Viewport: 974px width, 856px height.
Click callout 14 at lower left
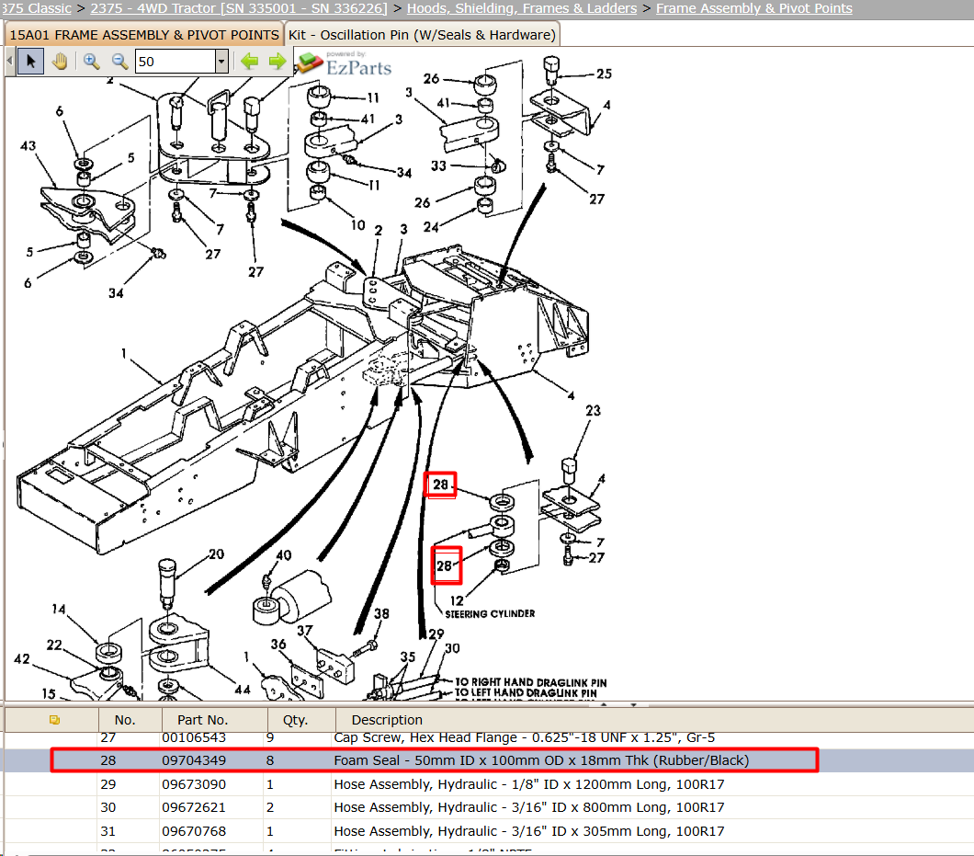pyautogui.click(x=59, y=610)
